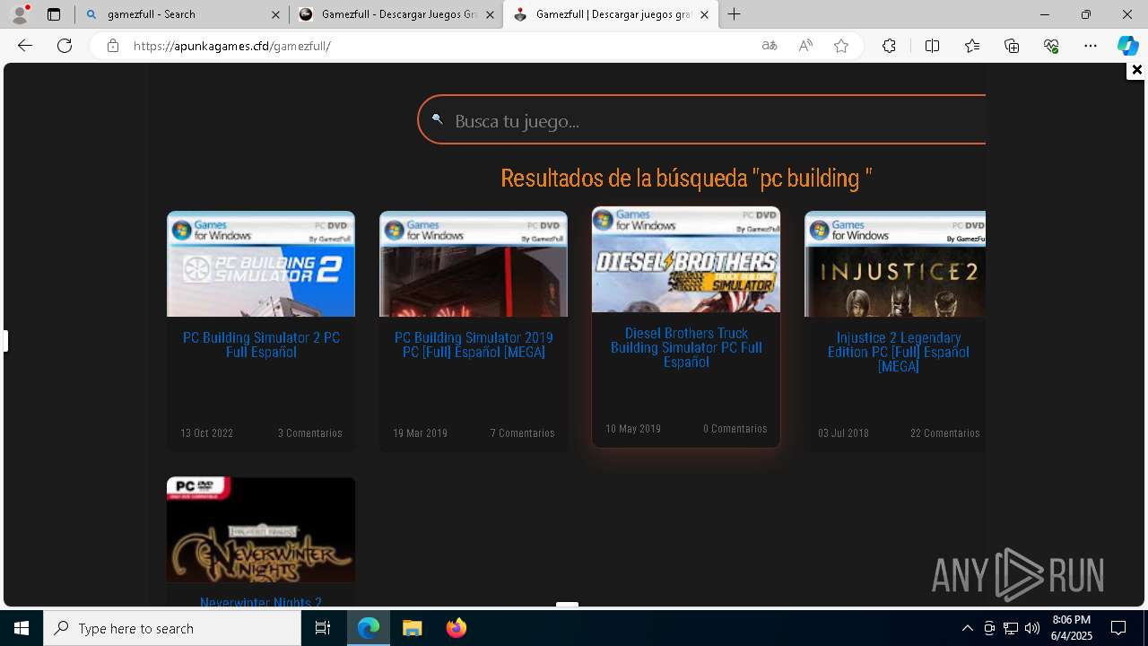The height and width of the screenshot is (646, 1148).
Task: Open the network status tray icon
Action: [x=1011, y=628]
